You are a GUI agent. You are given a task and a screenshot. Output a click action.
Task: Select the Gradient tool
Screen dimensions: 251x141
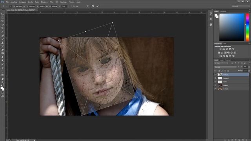[x=2, y=53]
